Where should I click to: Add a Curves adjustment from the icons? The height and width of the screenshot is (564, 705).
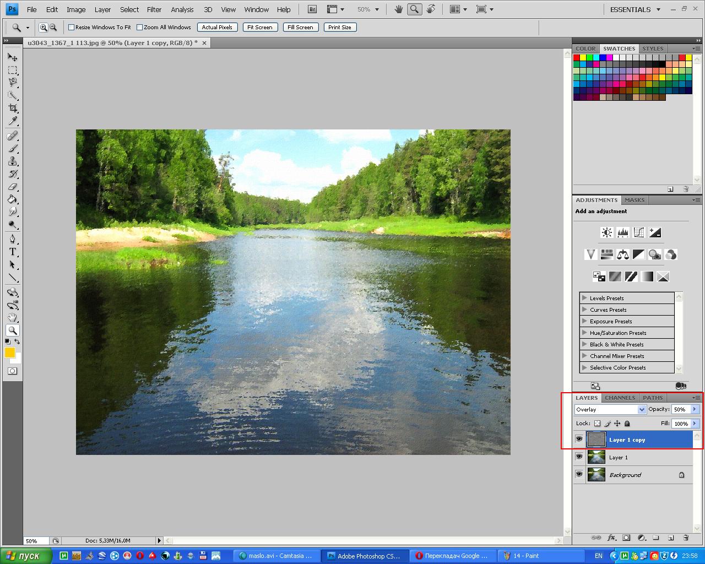click(x=639, y=232)
